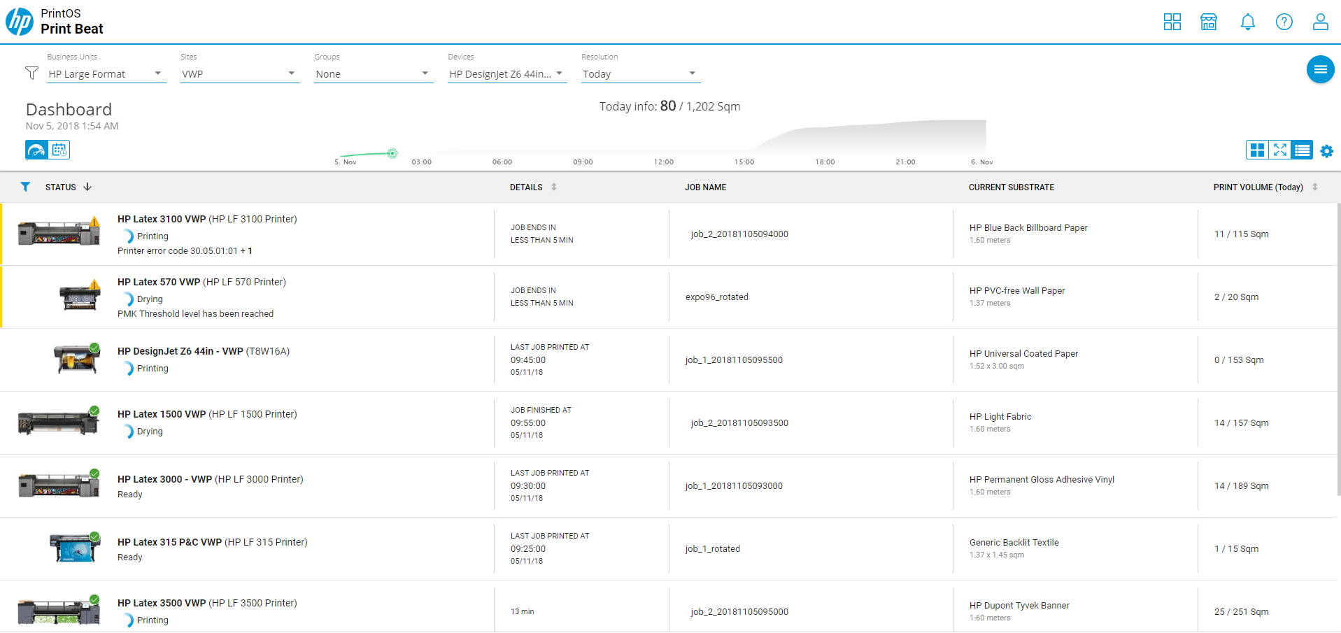The height and width of the screenshot is (633, 1341).
Task: Click the Today info 80 / 1,202 Sqm summary
Action: point(669,106)
